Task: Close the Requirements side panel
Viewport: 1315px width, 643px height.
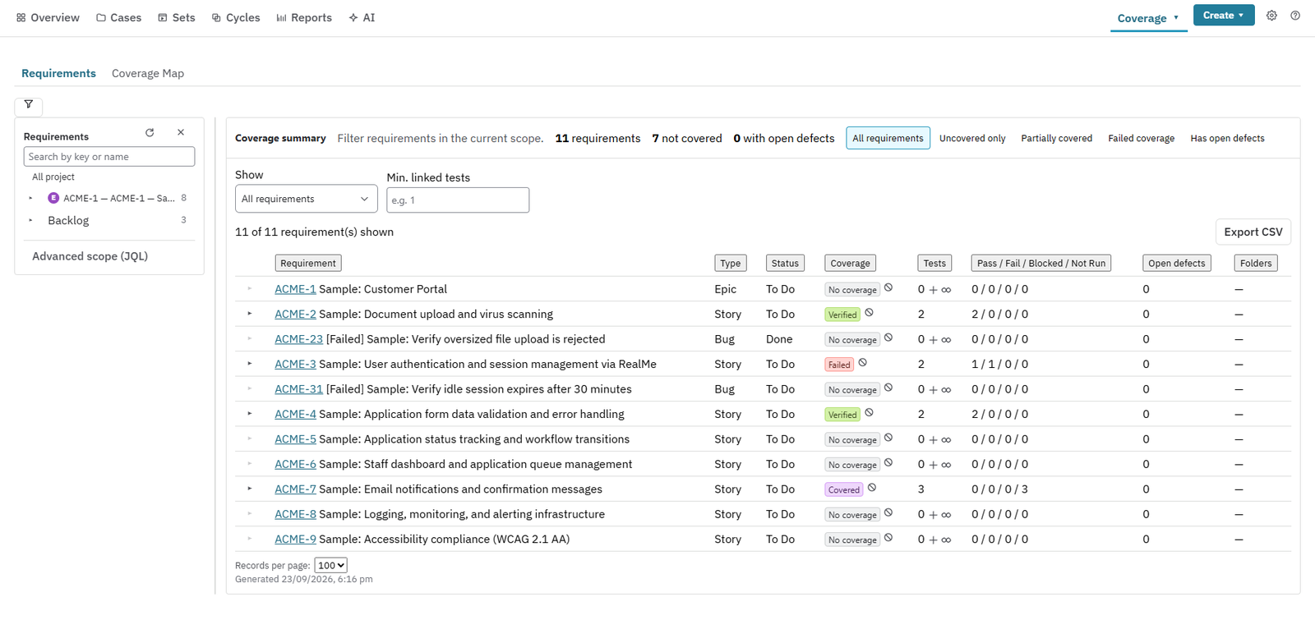Action: [x=181, y=132]
